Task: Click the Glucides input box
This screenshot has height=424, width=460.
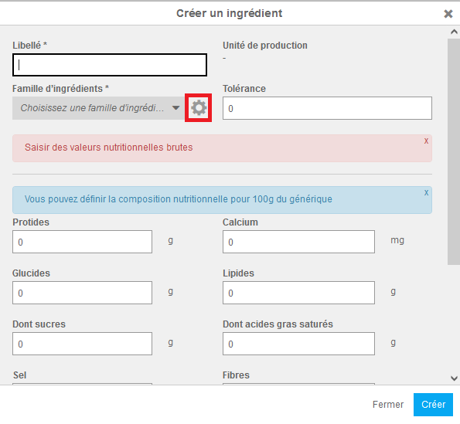Action: click(82, 293)
